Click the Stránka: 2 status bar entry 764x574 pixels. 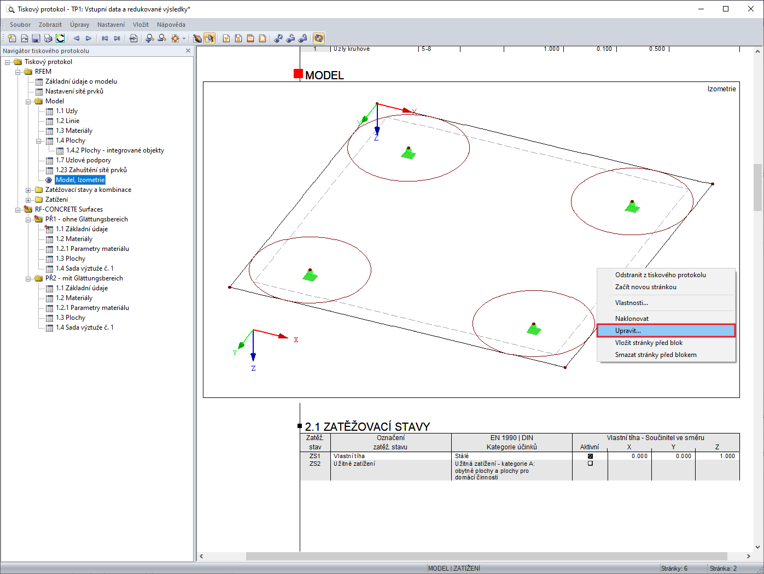723,569
